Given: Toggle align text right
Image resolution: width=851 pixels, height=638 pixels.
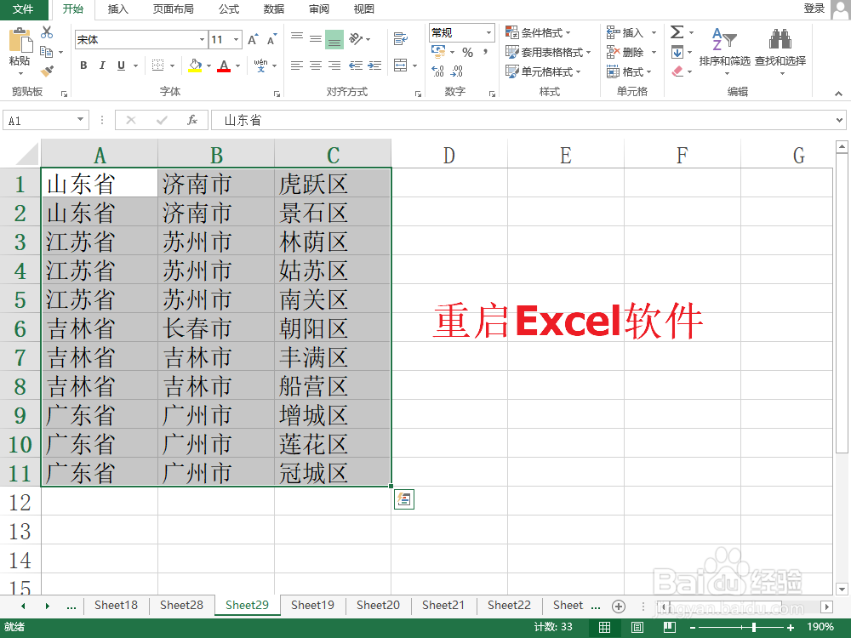Looking at the screenshot, I should click(x=334, y=66).
